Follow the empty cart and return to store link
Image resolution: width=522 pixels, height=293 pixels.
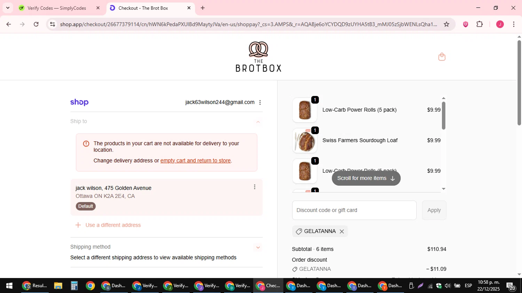pyautogui.click(x=196, y=161)
